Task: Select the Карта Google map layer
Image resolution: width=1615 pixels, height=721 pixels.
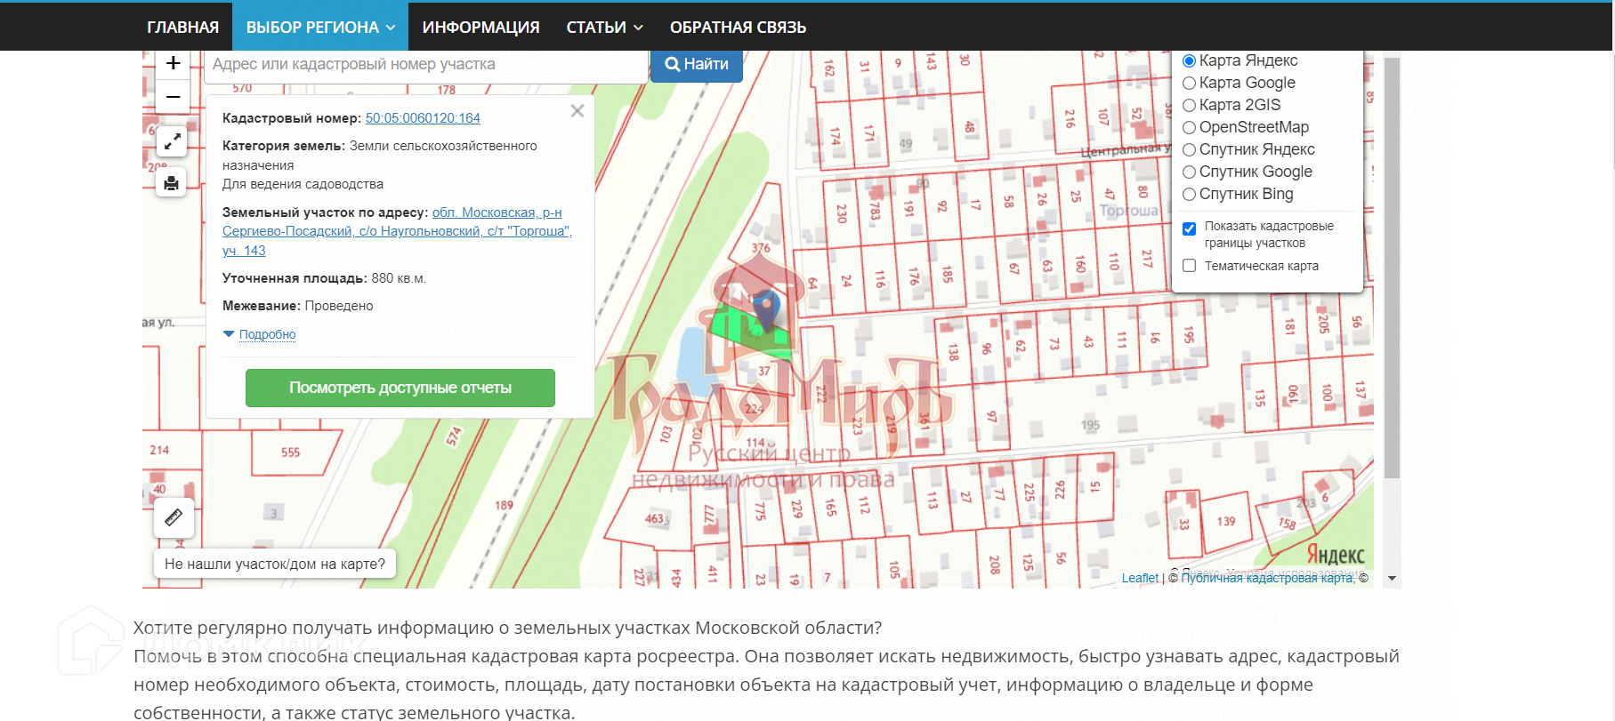Action: coord(1189,83)
